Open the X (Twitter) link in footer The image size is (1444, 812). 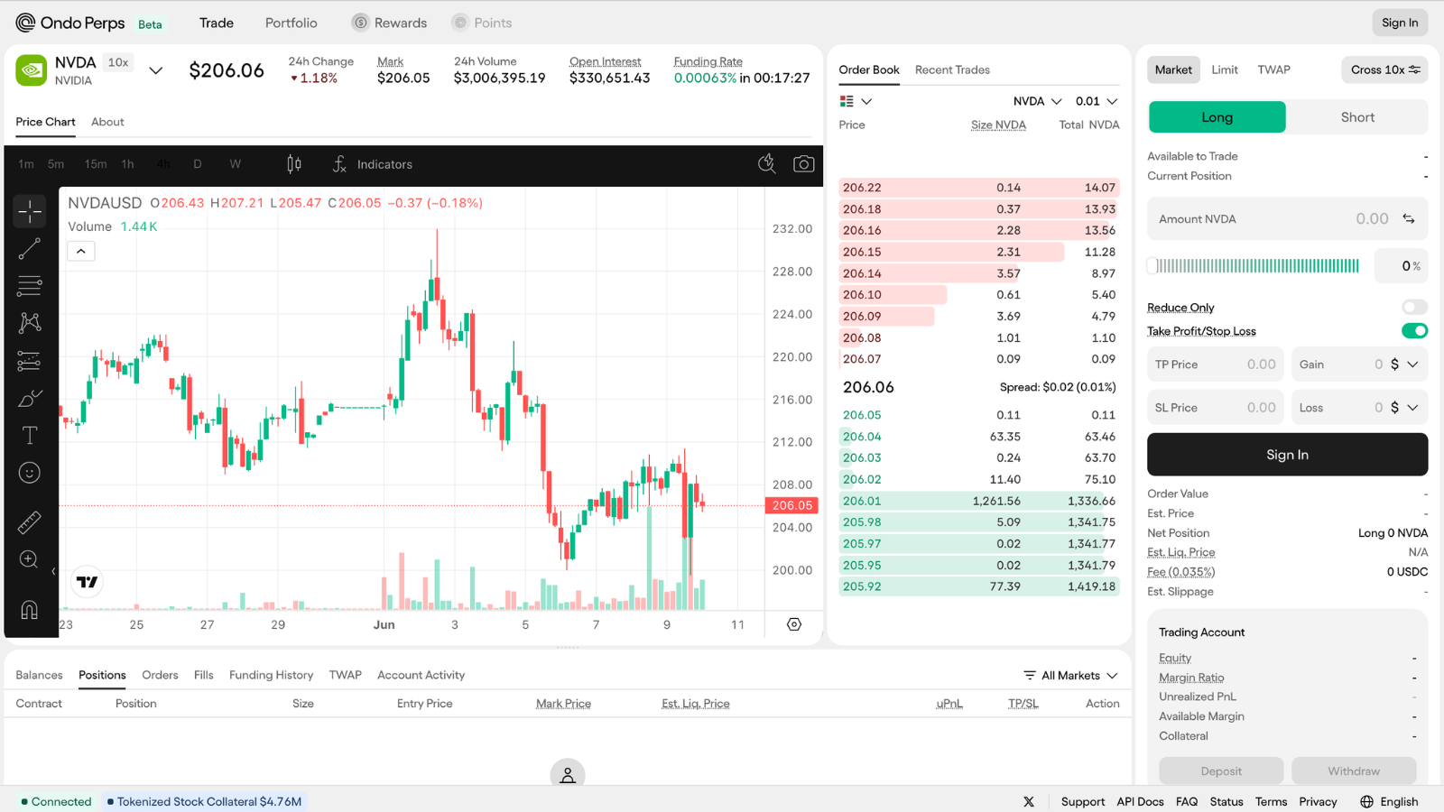click(1029, 801)
